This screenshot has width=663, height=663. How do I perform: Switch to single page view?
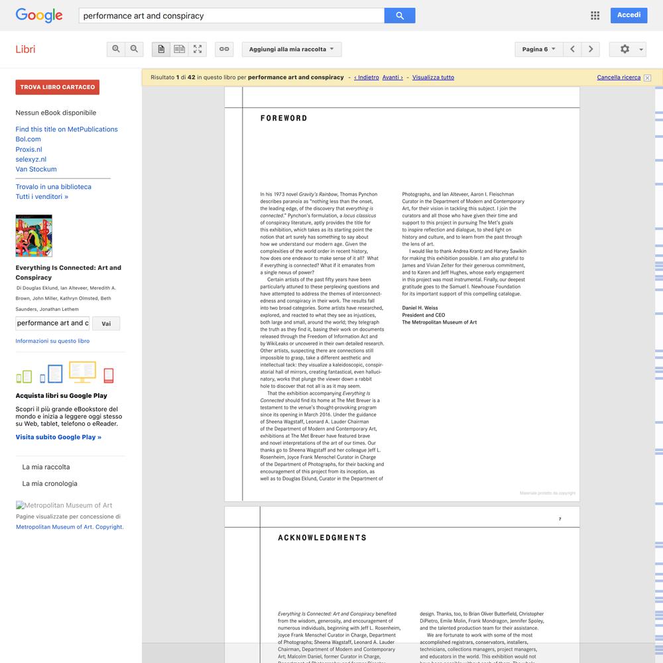(x=161, y=49)
